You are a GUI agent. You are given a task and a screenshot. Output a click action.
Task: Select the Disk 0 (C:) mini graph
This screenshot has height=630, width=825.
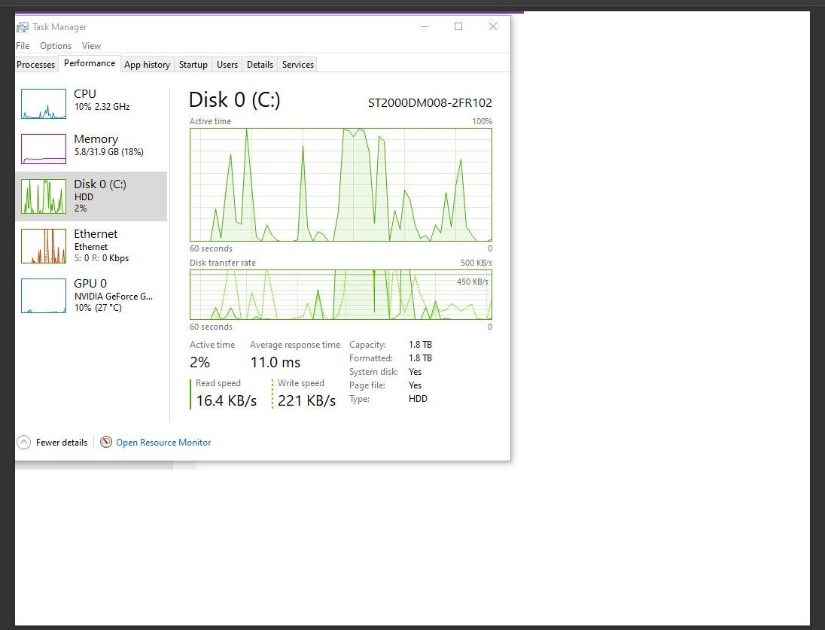tap(44, 196)
